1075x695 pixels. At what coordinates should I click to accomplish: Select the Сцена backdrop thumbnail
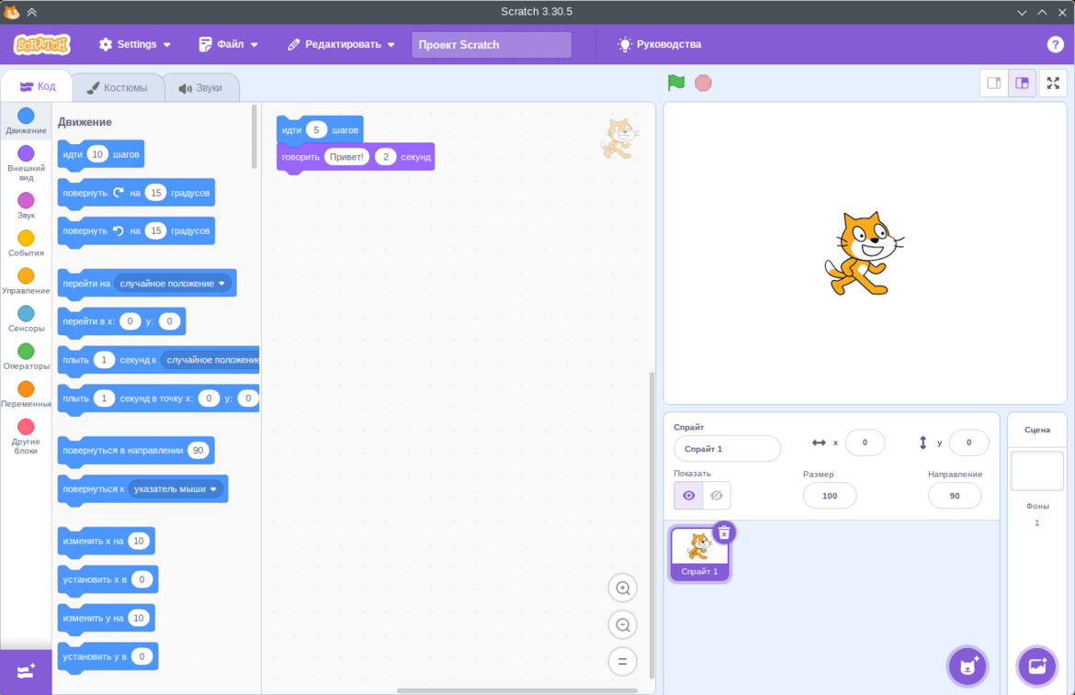[1036, 471]
